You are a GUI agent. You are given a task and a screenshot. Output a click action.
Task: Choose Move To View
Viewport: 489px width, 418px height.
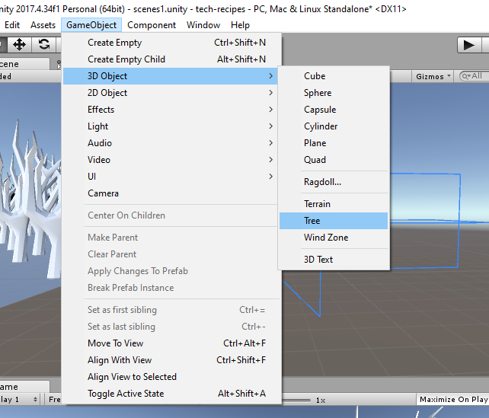[171, 343]
